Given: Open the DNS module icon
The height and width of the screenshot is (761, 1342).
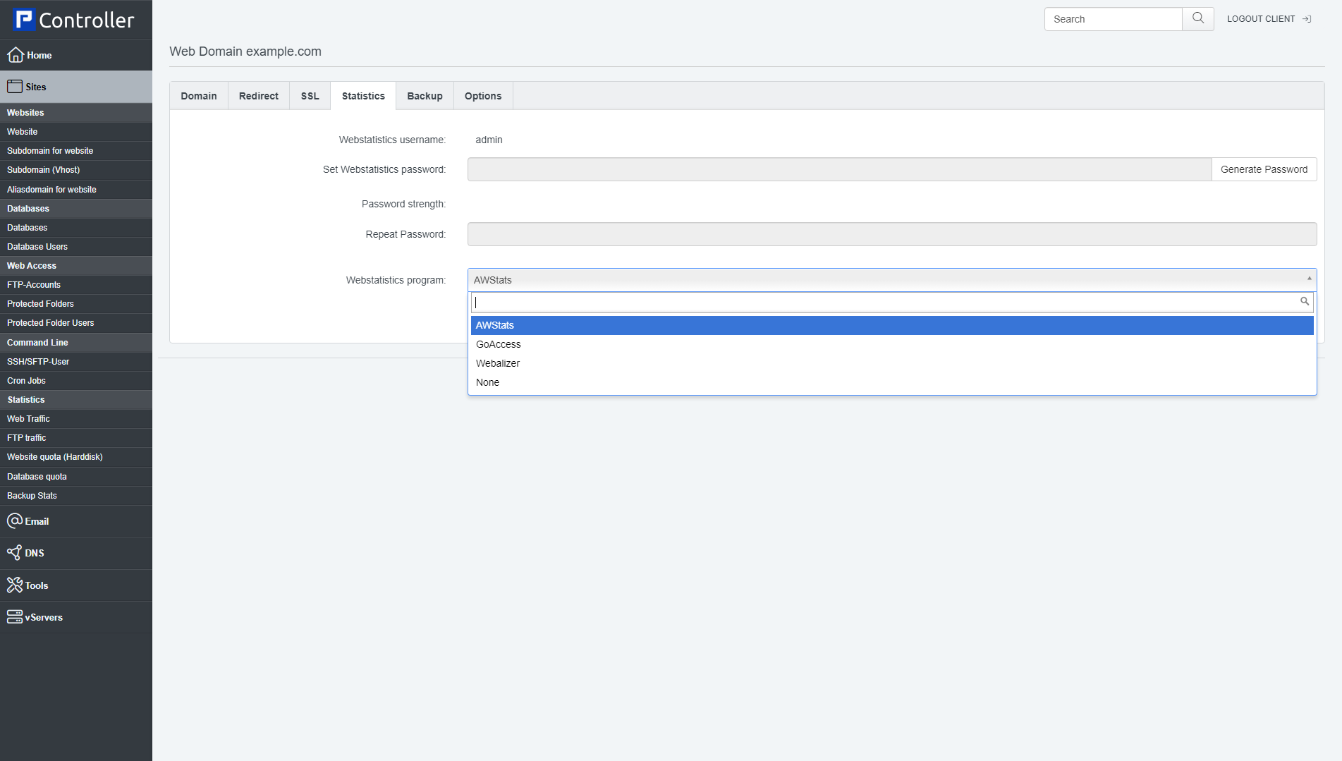Looking at the screenshot, I should coord(14,553).
